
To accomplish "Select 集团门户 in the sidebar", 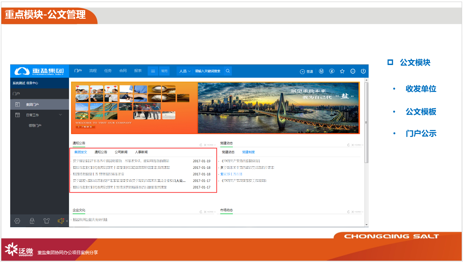I will click(39, 105).
